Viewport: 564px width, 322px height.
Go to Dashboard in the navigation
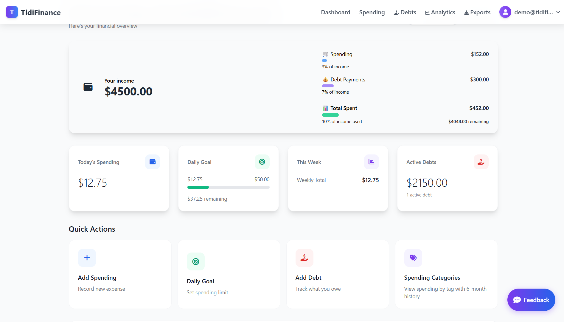(x=335, y=12)
